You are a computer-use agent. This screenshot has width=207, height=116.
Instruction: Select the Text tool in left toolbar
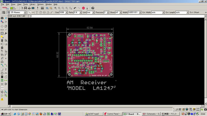point(6,70)
